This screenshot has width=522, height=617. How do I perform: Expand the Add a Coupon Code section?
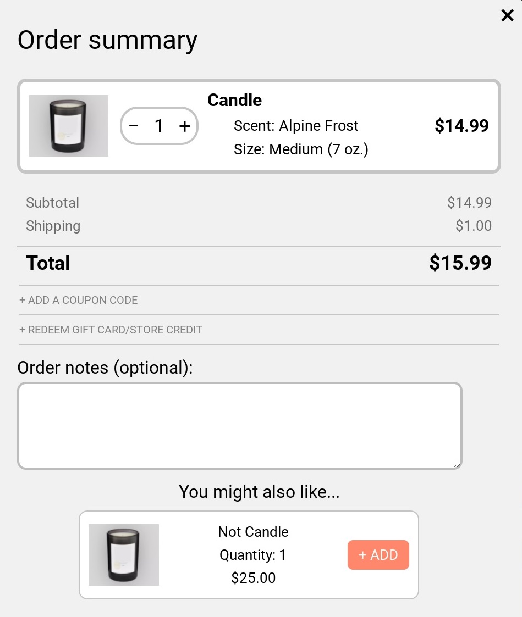point(79,300)
